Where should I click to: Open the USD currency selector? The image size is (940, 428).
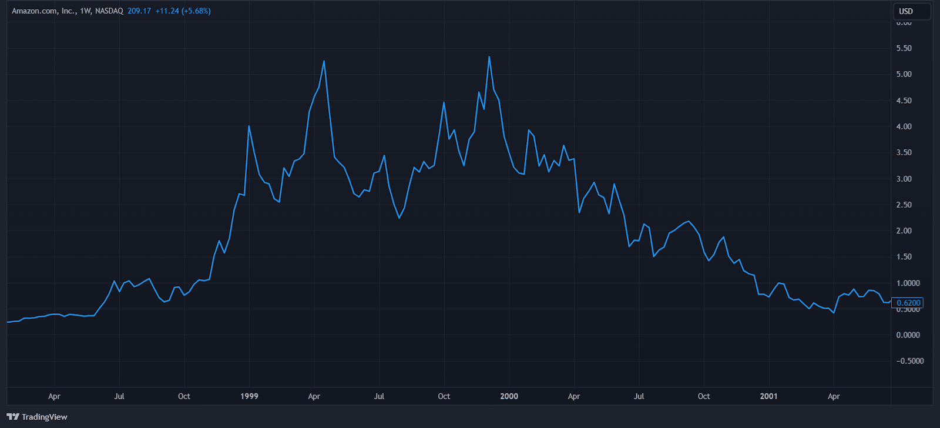[912, 11]
